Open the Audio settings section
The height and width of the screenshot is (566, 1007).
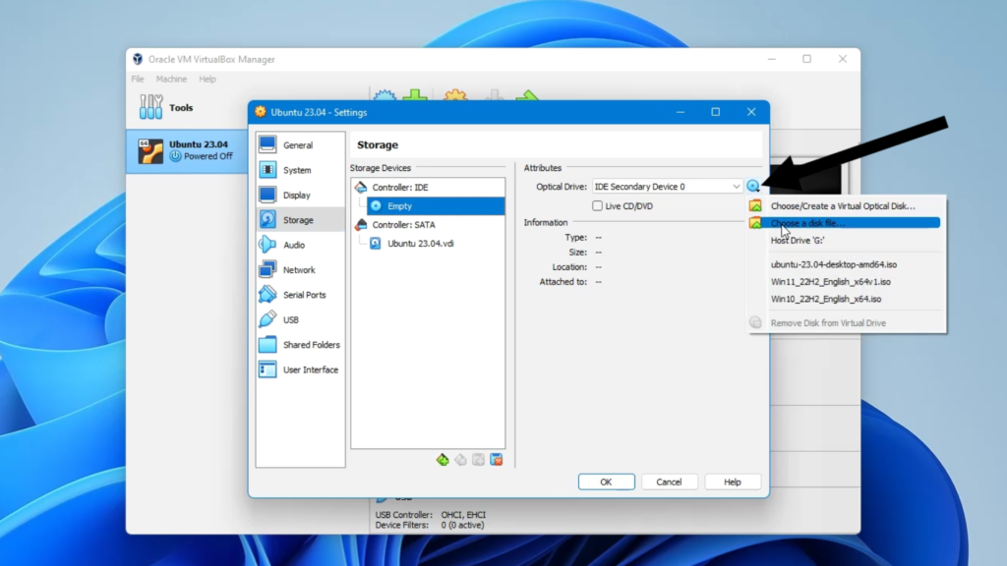click(300, 245)
